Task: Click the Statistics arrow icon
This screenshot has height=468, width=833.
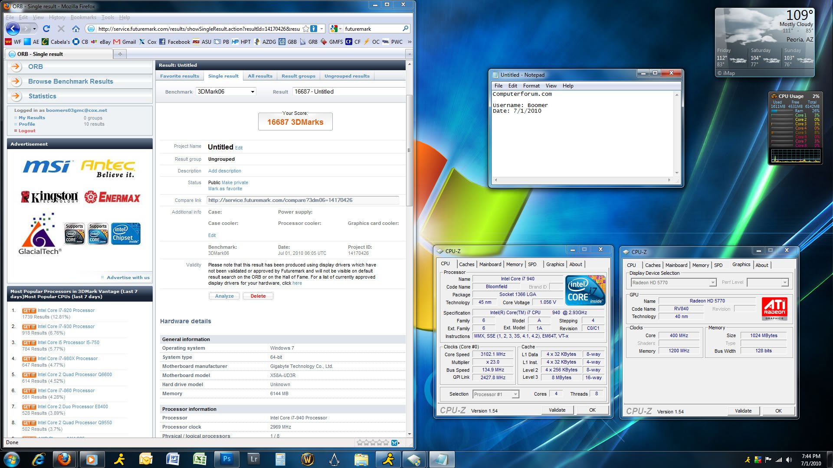Action: click(x=16, y=96)
